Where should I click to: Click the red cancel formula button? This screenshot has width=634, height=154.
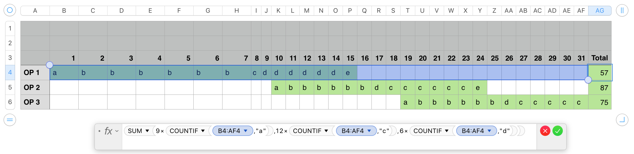click(x=545, y=131)
